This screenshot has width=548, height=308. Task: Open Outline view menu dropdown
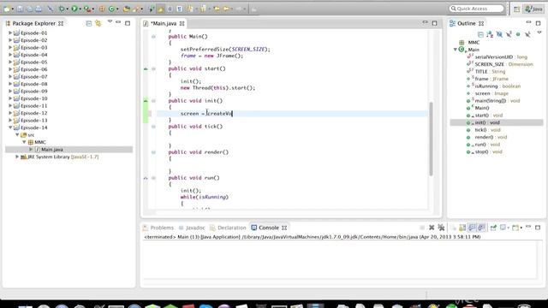tap(539, 33)
